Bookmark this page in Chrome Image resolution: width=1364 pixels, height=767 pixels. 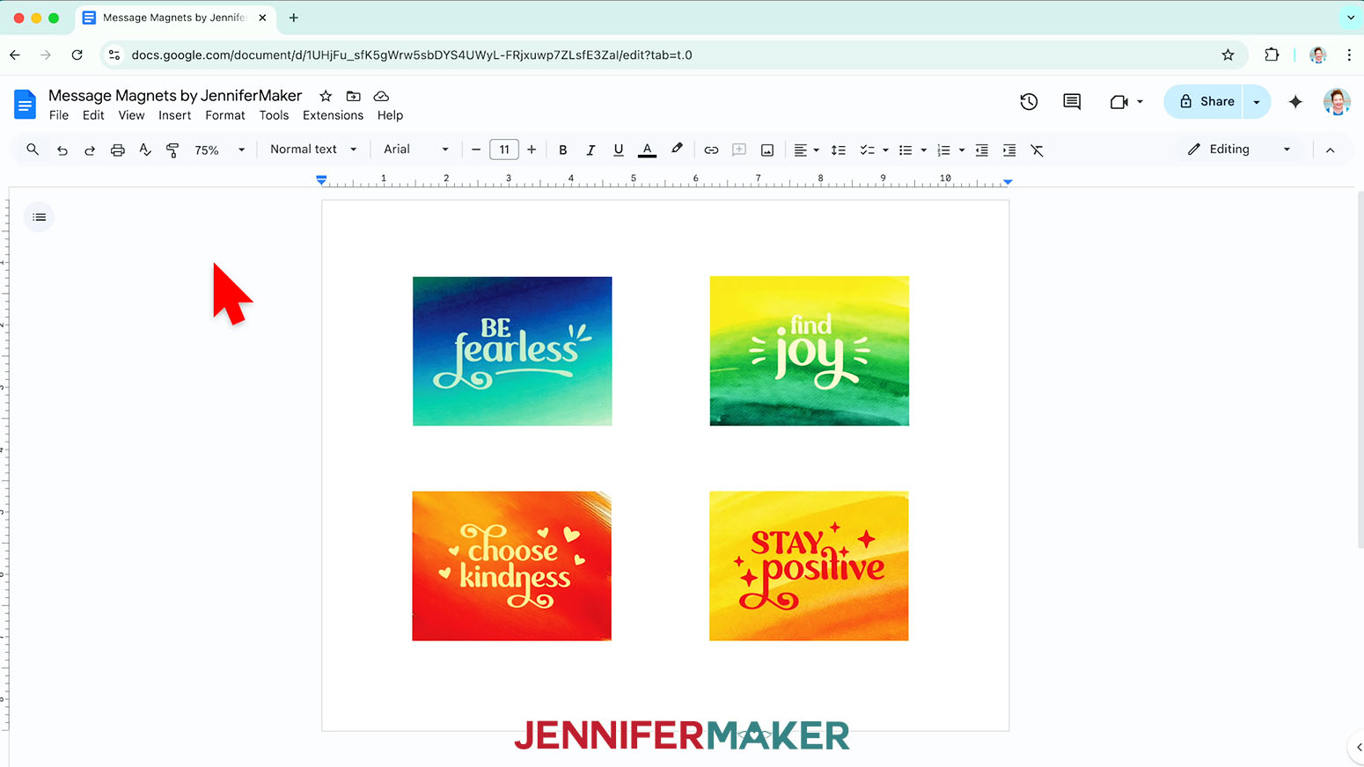point(1228,55)
